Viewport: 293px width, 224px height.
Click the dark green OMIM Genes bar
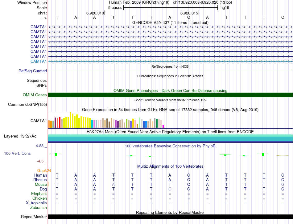(x=170, y=95)
